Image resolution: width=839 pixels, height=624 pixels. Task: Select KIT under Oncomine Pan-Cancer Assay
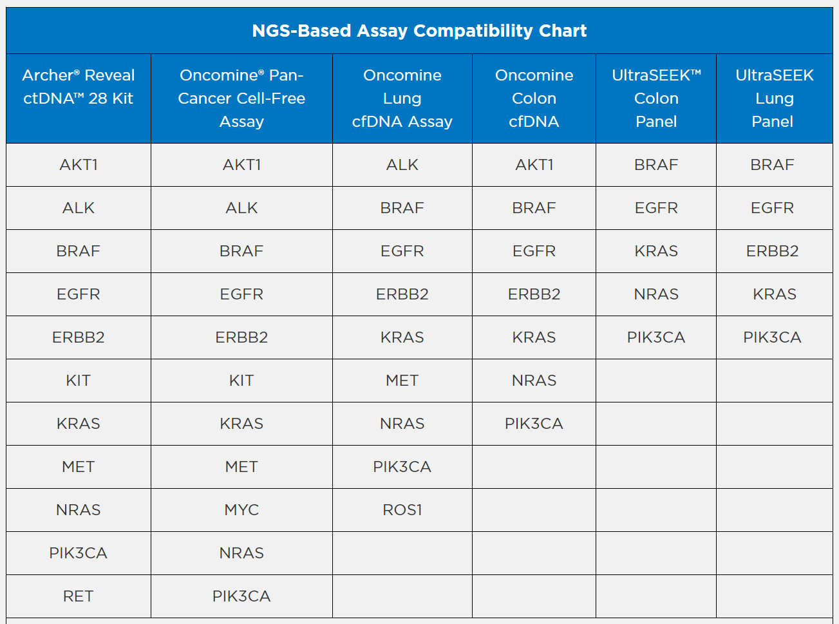241,381
